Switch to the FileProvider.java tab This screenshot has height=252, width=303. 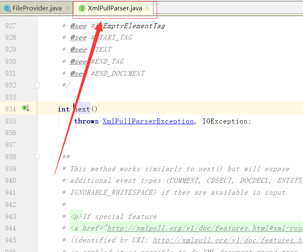click(x=37, y=8)
